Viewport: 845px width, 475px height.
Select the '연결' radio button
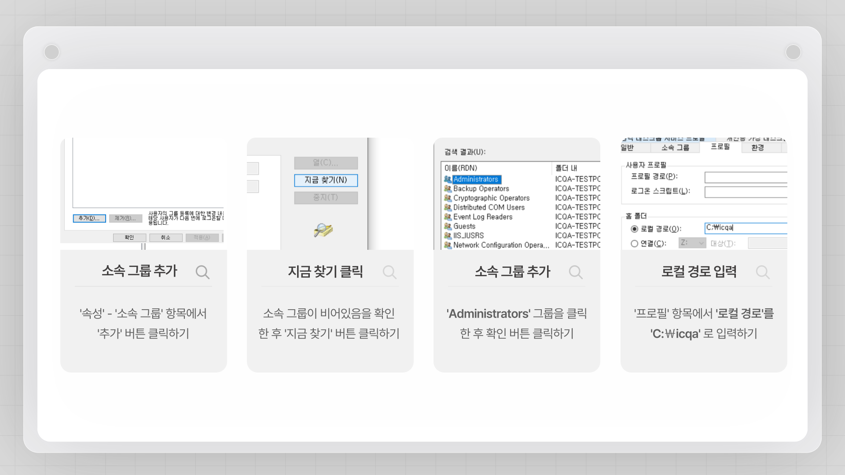[x=634, y=244]
